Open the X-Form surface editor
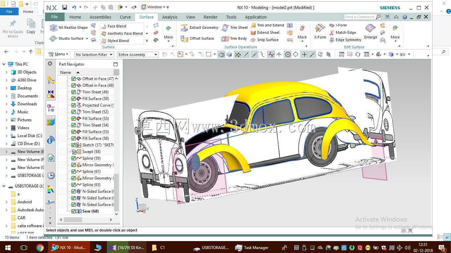Screen dimensions: 451x253 (320, 31)
